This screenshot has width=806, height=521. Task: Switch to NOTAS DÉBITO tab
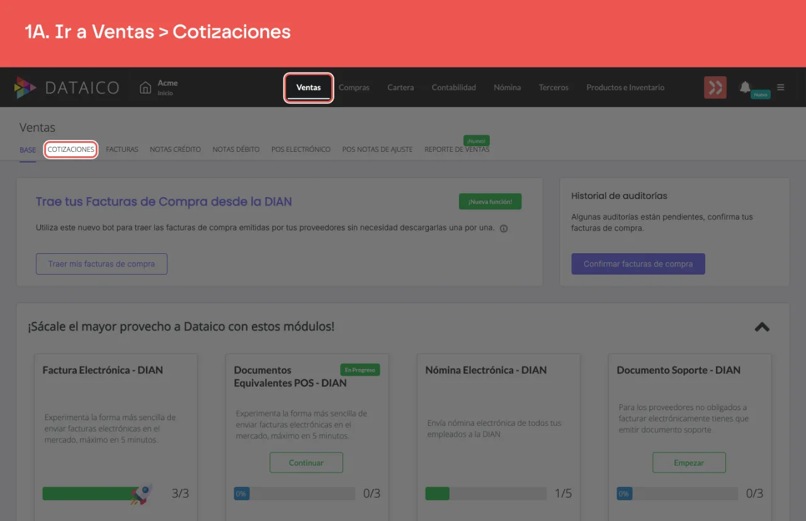click(236, 150)
